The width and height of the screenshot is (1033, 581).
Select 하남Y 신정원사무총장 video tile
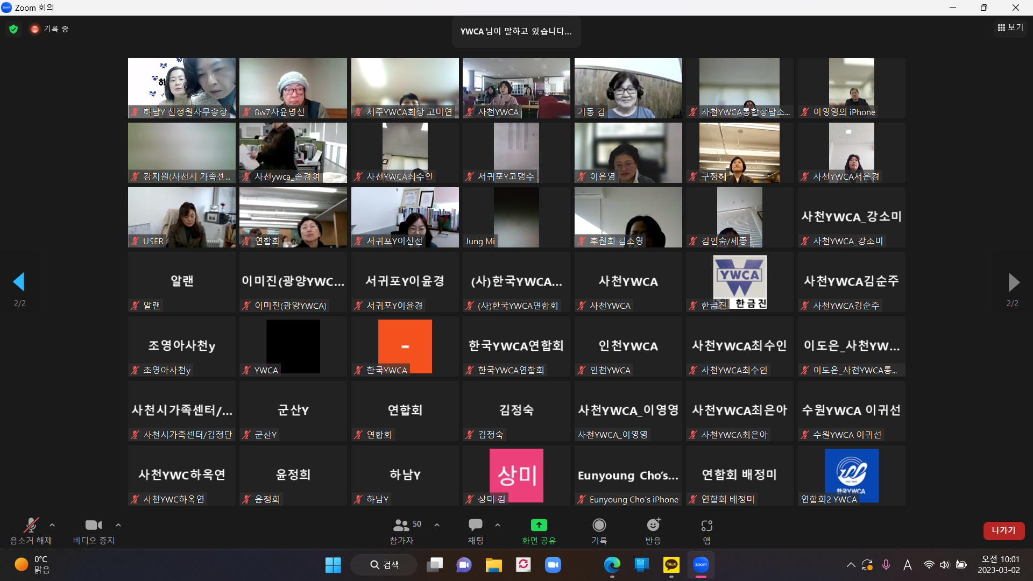point(182,88)
